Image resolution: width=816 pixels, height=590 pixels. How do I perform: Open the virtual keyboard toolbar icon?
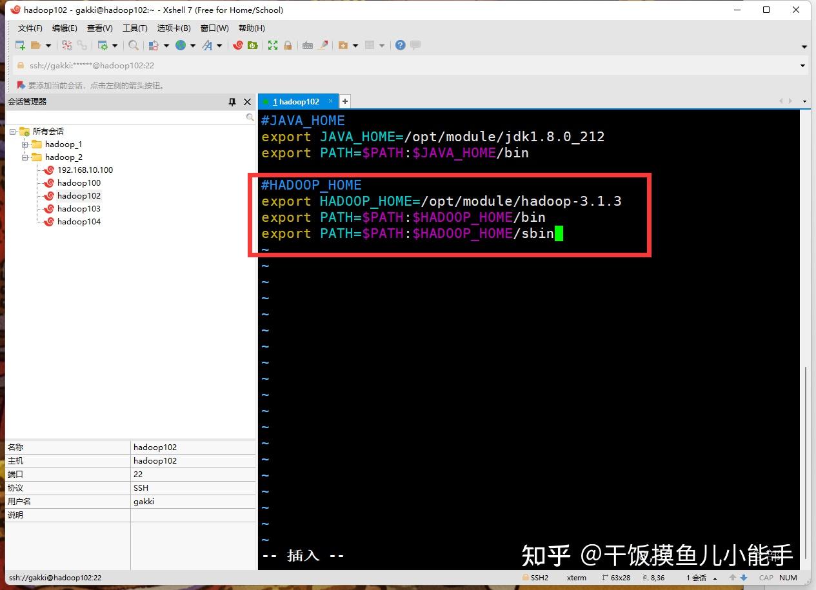[308, 45]
